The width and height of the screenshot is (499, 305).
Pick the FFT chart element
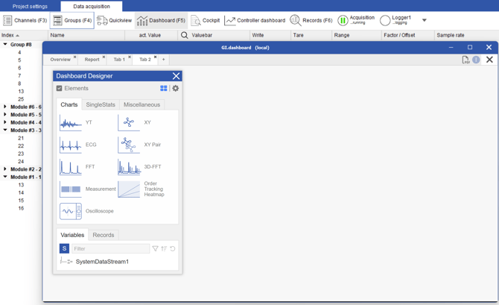tap(77, 167)
